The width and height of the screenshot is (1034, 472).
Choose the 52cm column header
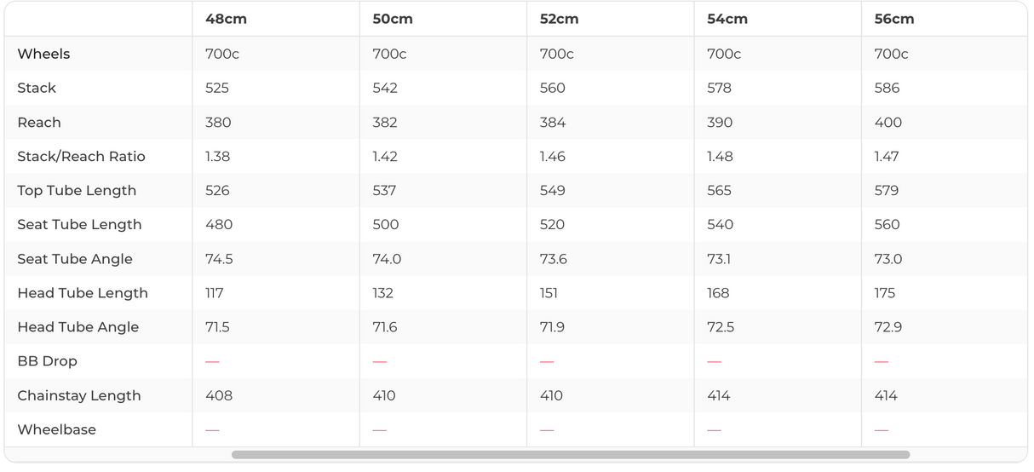coord(560,19)
